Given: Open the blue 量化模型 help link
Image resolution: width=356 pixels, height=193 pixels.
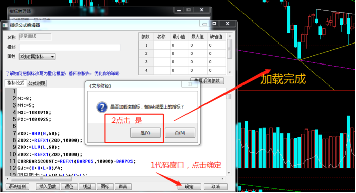Looking at the screenshot, I should click(x=63, y=74).
